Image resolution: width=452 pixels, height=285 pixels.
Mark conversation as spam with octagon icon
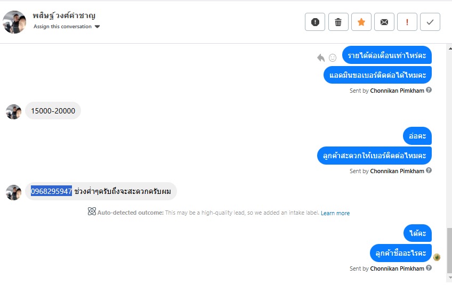(315, 22)
